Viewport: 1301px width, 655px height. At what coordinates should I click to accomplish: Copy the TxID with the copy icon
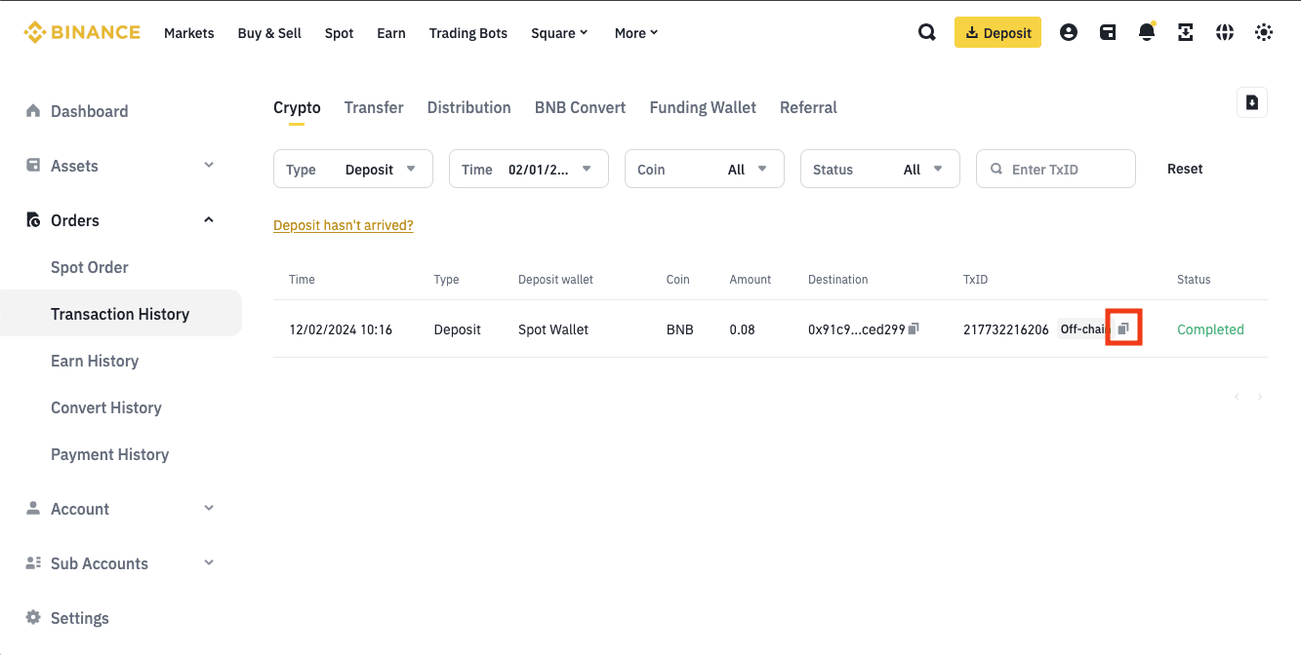(x=1123, y=329)
